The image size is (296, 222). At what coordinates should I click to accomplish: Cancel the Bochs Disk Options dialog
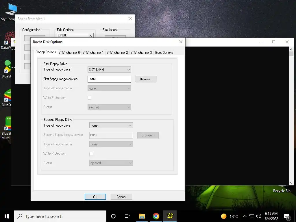click(121, 197)
